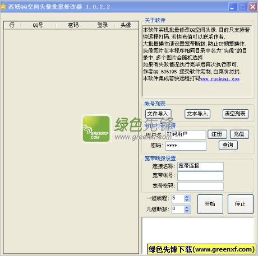Select the QQ号 column header
This screenshot has height=256, width=258.
tap(38, 25)
